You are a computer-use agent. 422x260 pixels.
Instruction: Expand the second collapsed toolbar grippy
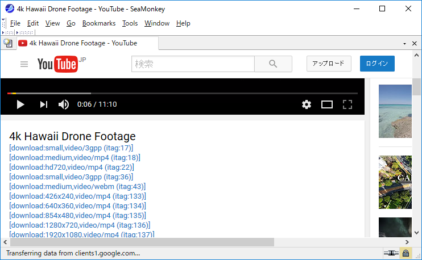pos(24,32)
